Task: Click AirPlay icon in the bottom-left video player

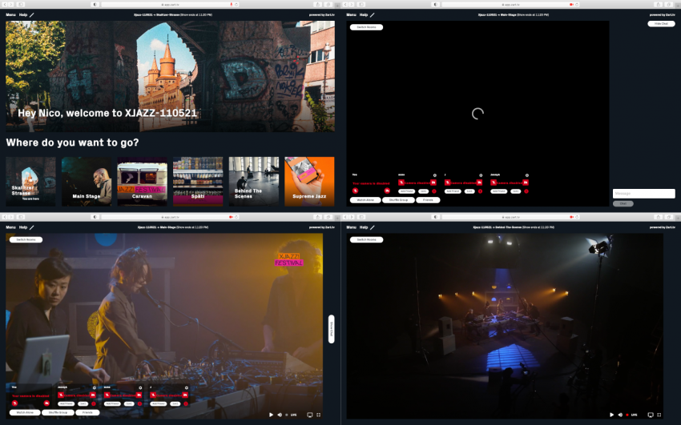Action: point(309,415)
